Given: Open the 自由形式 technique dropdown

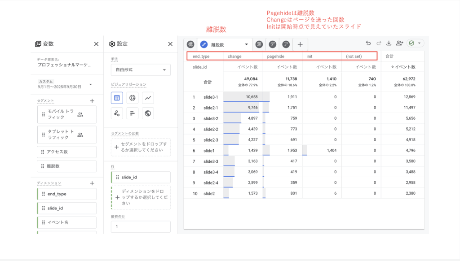Looking at the screenshot, I should pos(141,70).
